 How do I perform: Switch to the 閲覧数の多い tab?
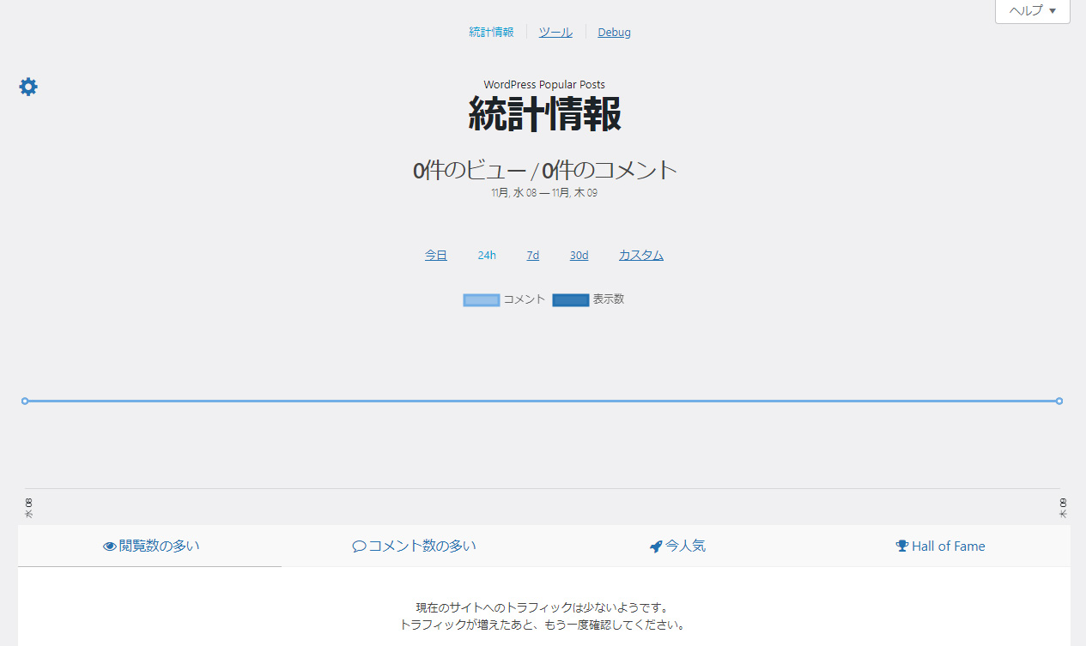click(x=150, y=546)
